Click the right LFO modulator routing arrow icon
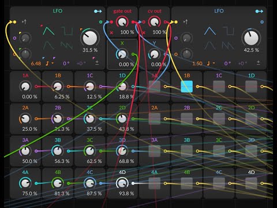This screenshot has width=277, height=208. coord(259,12)
